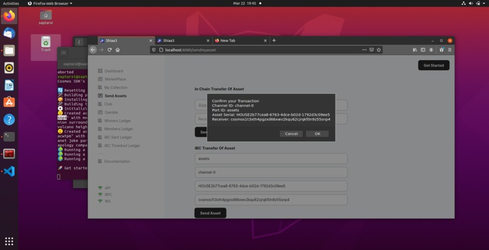Click the RPC status wifi icon
This screenshot has height=250, width=489.
[100, 194]
